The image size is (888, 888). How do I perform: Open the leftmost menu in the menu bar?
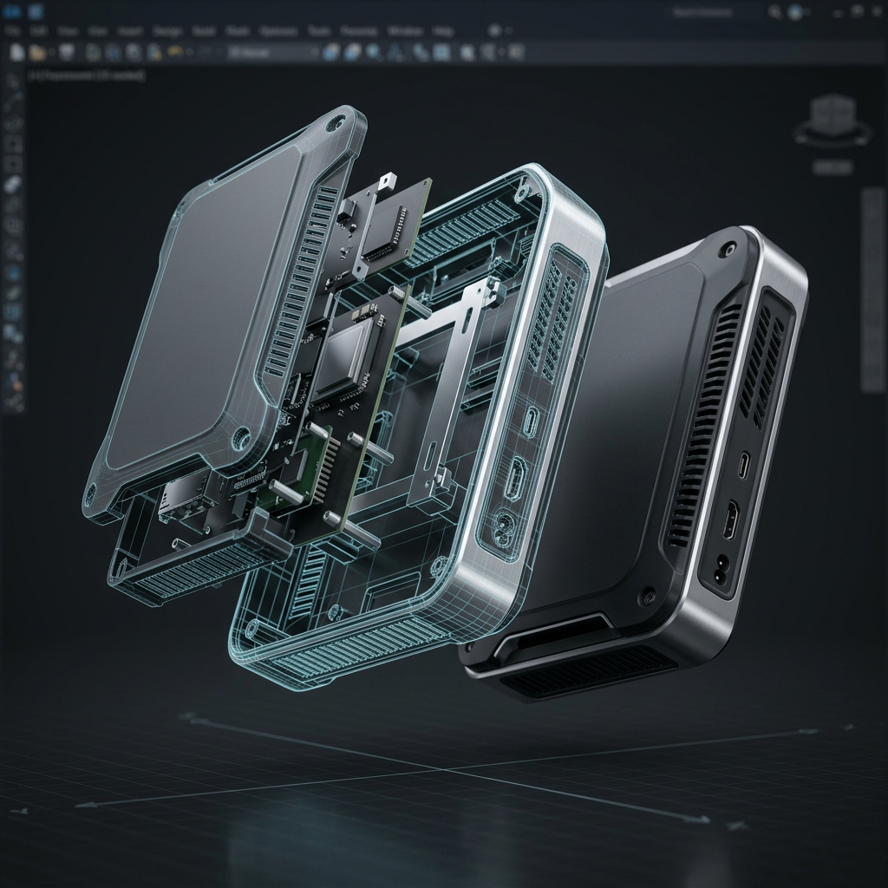coord(12,31)
